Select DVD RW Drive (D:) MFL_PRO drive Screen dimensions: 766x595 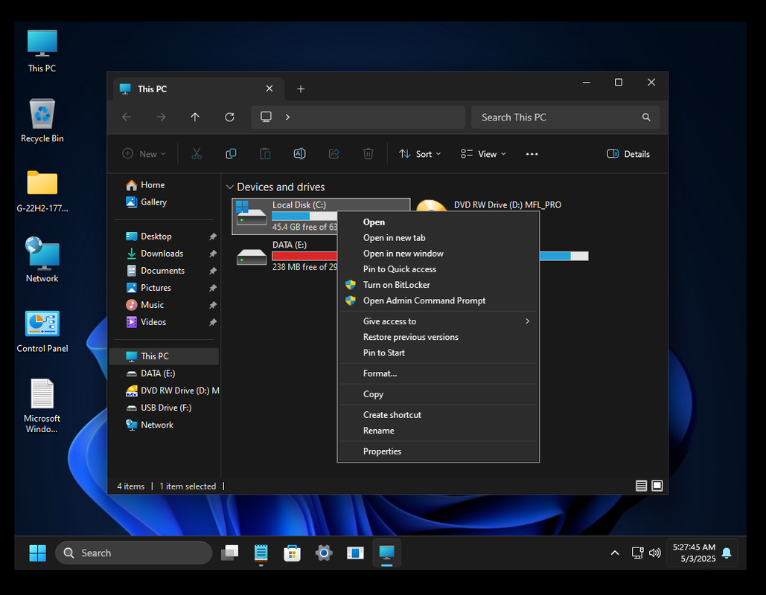(508, 205)
